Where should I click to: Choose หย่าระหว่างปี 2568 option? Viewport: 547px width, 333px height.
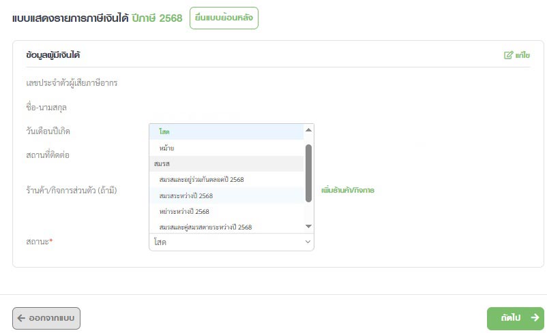point(226,211)
